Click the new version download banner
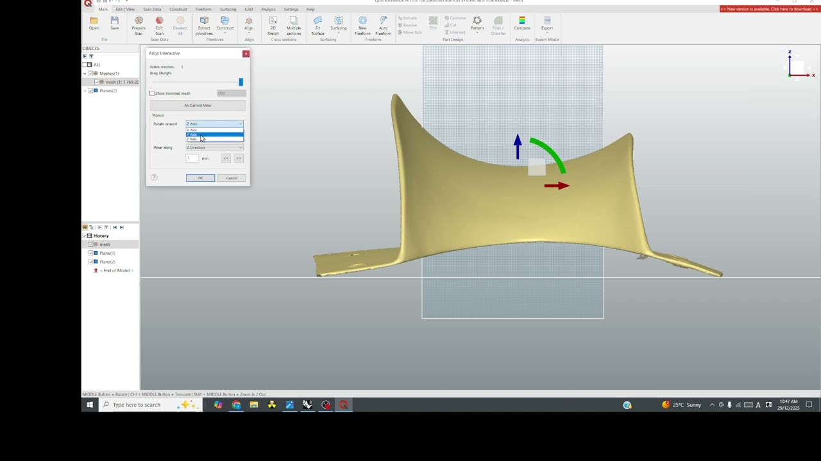This screenshot has height=461, width=821. [769, 9]
